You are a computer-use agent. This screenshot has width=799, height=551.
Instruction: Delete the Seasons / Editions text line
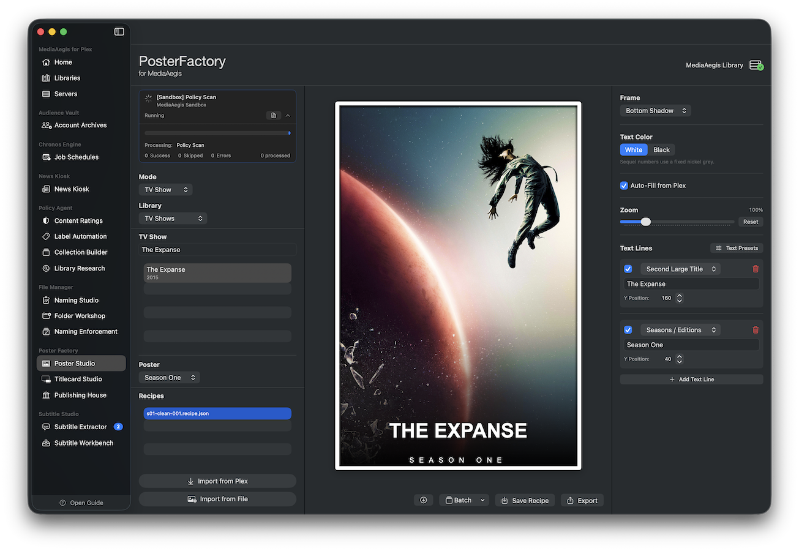click(x=756, y=330)
